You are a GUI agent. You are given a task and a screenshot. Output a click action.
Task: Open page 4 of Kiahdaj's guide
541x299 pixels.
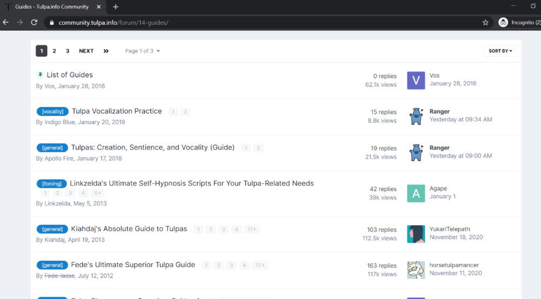click(236, 229)
